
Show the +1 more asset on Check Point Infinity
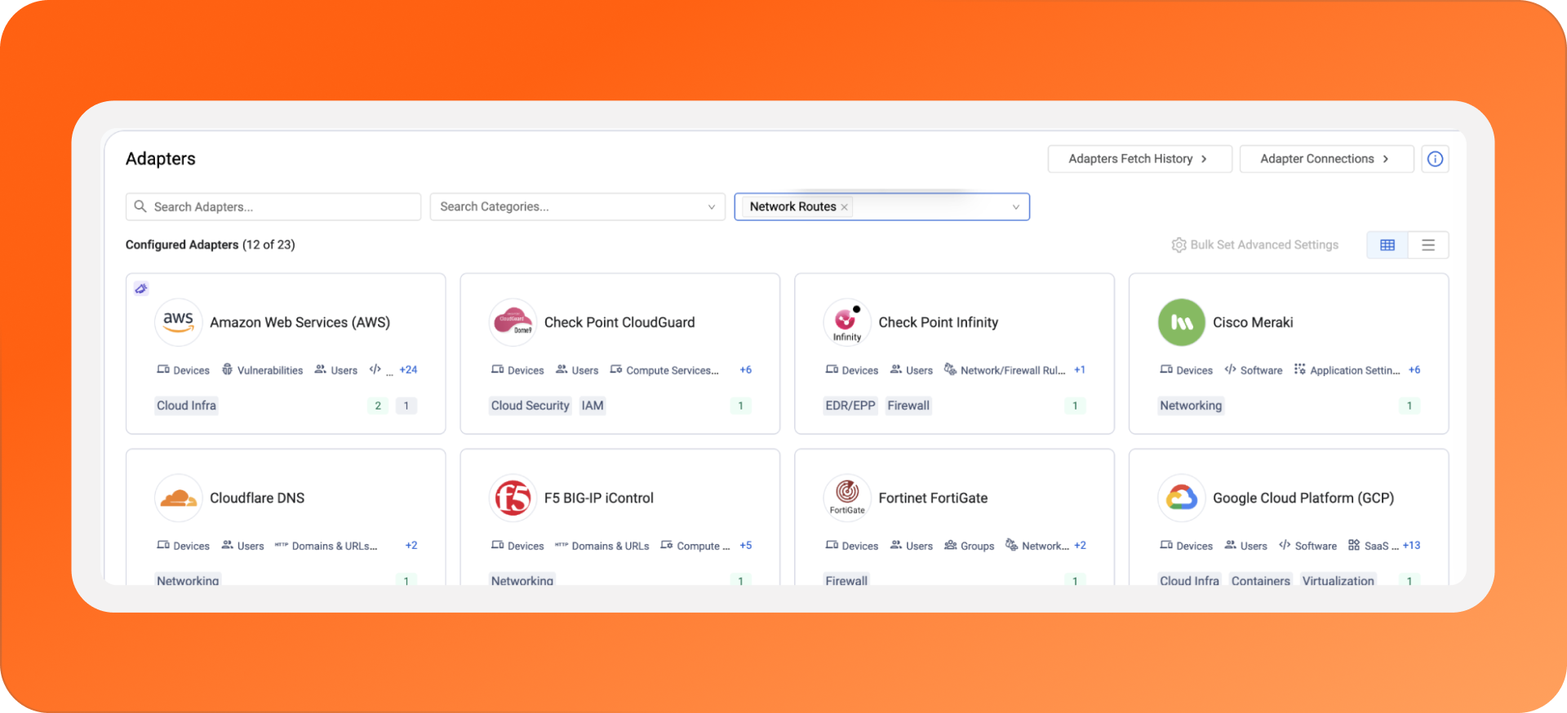(x=1080, y=370)
